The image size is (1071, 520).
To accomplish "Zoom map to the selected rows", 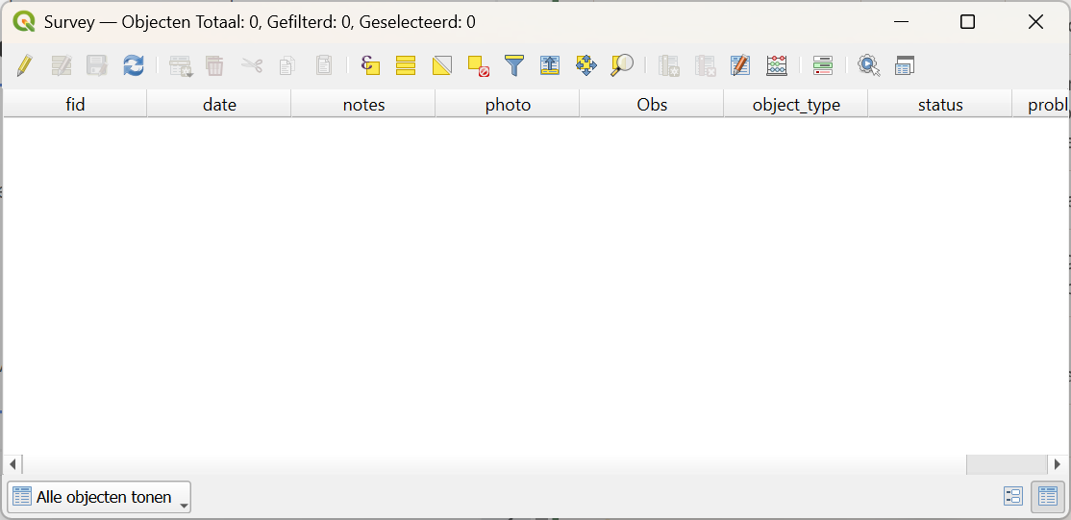I will tap(622, 65).
